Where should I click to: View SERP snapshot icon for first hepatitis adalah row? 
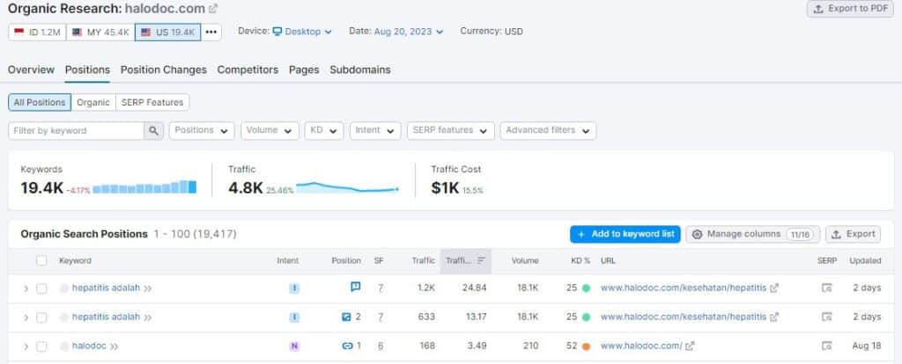(826, 288)
